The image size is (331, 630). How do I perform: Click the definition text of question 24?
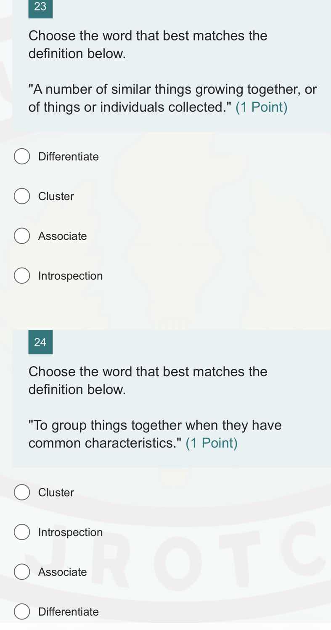(x=155, y=434)
